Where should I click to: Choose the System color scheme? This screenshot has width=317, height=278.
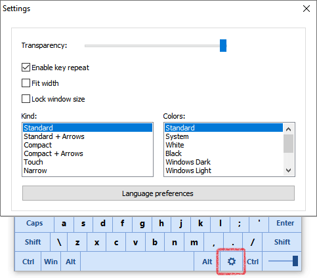pyautogui.click(x=224, y=136)
